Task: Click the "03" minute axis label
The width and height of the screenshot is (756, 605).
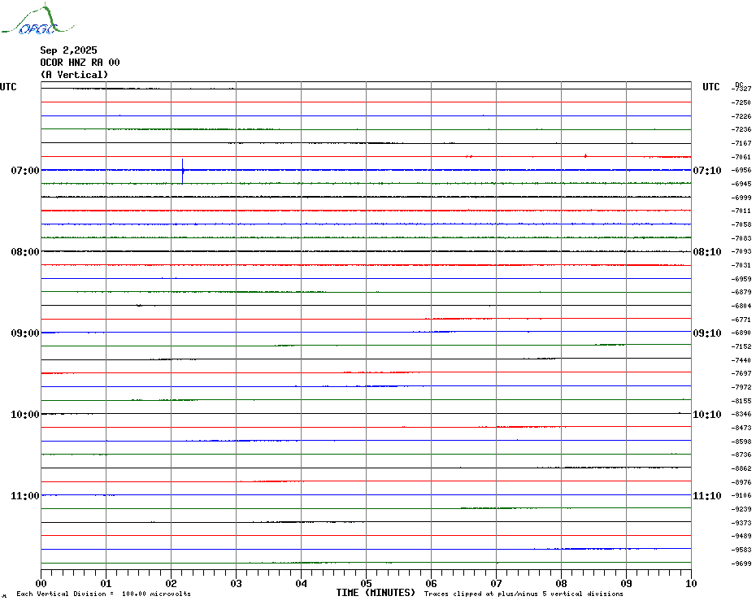Action: coord(237,584)
